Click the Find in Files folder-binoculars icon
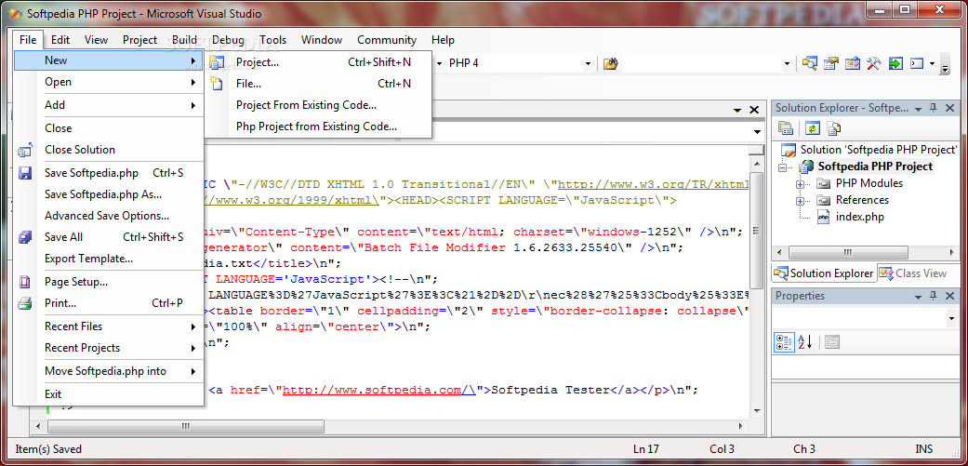The width and height of the screenshot is (968, 466). 611,63
